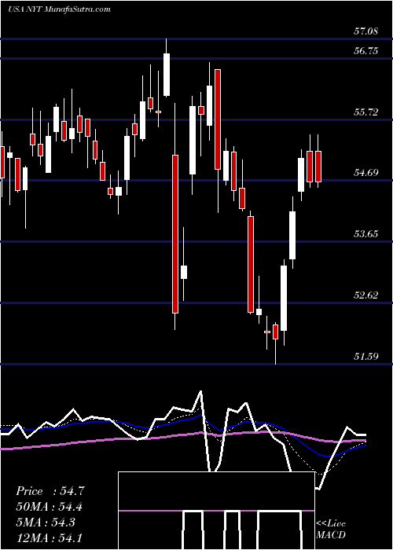Click the 57.08 price level label
Screen dimensions: 393x550
coord(365,31)
